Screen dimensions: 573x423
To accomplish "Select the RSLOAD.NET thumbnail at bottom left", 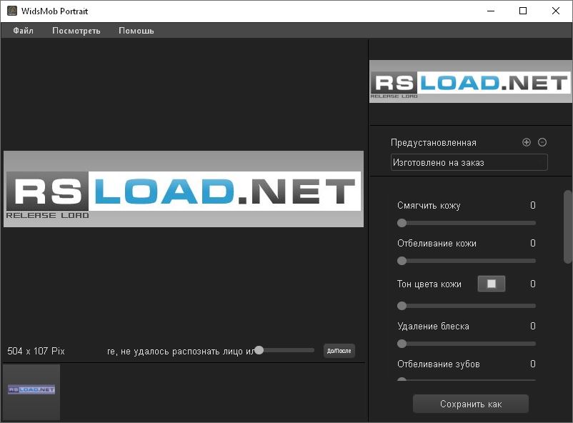I will [31, 392].
